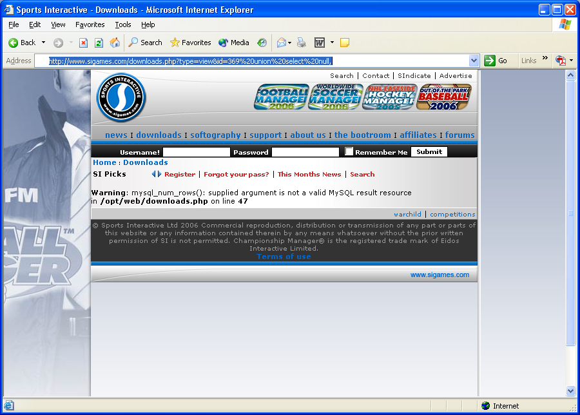Open the File menu

point(14,24)
